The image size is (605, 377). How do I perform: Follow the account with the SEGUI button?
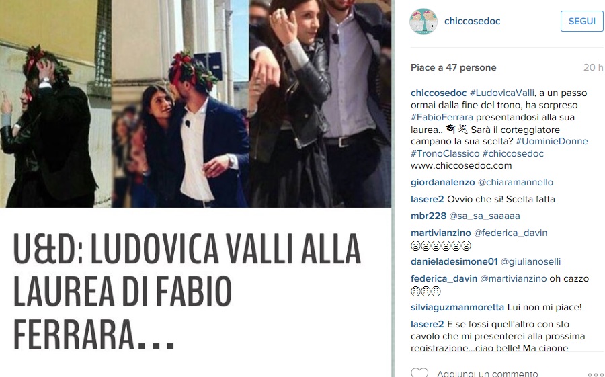tap(581, 22)
